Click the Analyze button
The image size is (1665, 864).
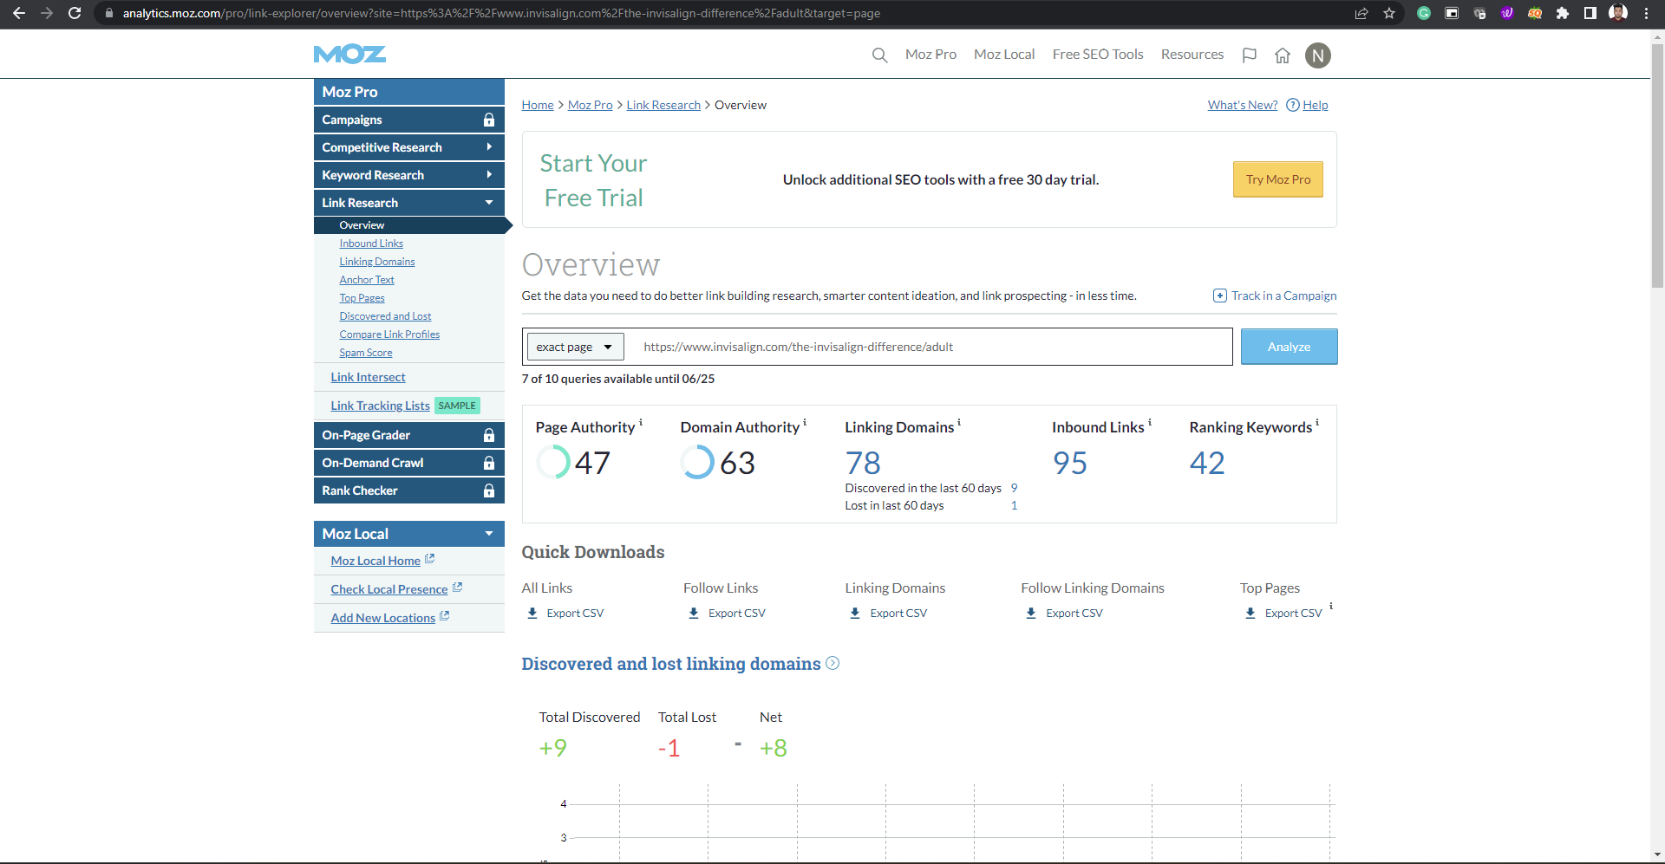click(1289, 347)
